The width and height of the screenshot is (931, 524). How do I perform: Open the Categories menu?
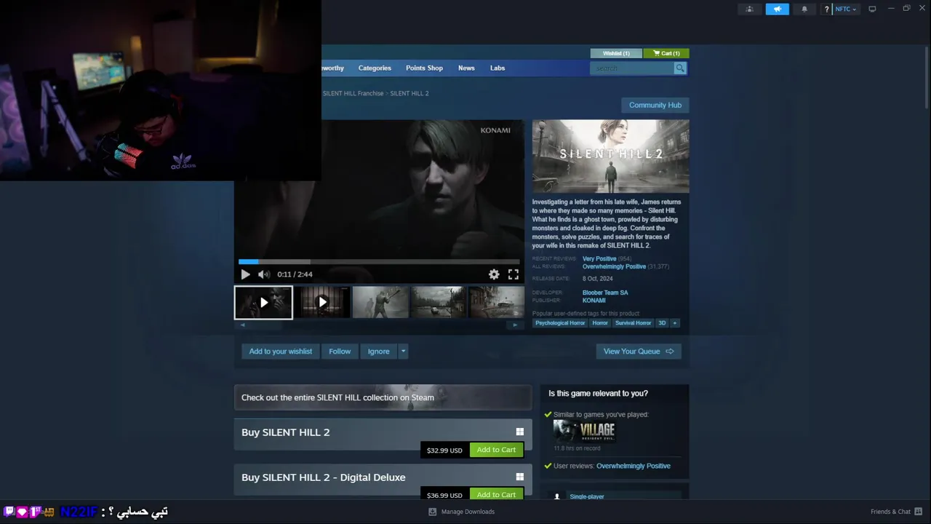(x=375, y=68)
